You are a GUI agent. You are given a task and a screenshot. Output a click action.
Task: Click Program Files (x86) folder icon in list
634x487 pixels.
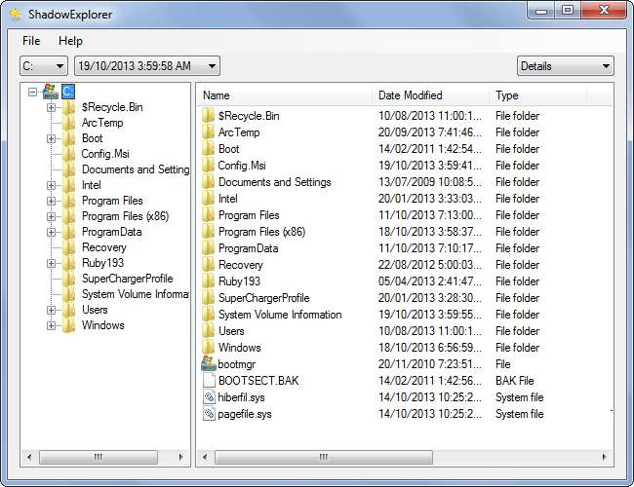208,232
